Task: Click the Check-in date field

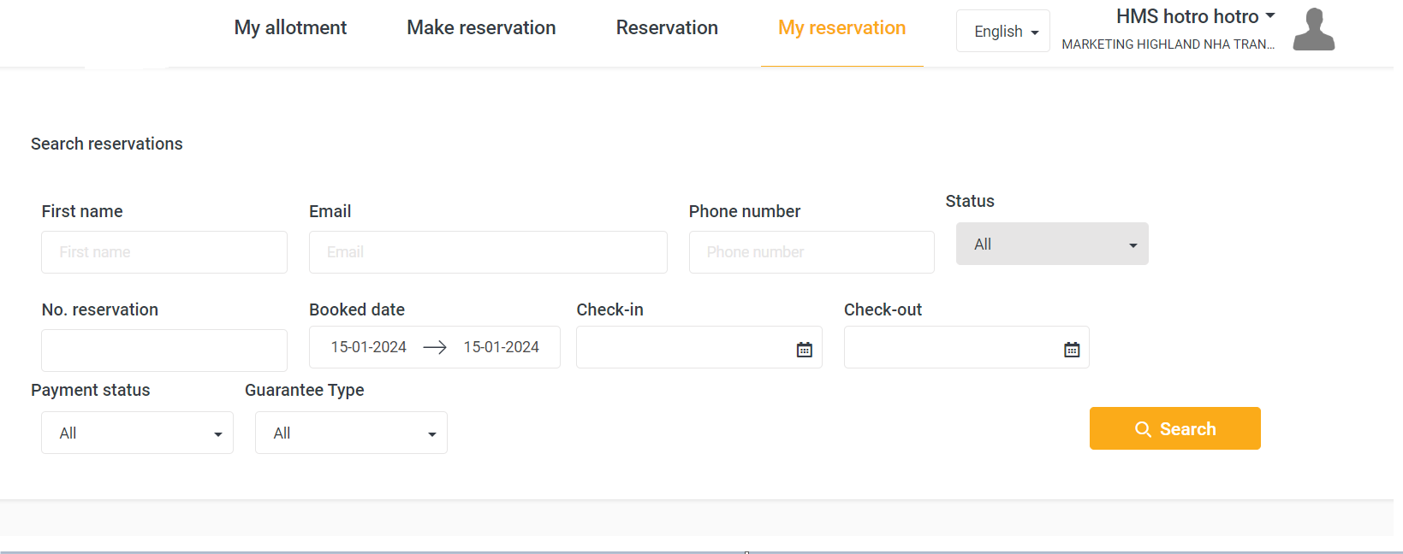Action: tap(685, 347)
